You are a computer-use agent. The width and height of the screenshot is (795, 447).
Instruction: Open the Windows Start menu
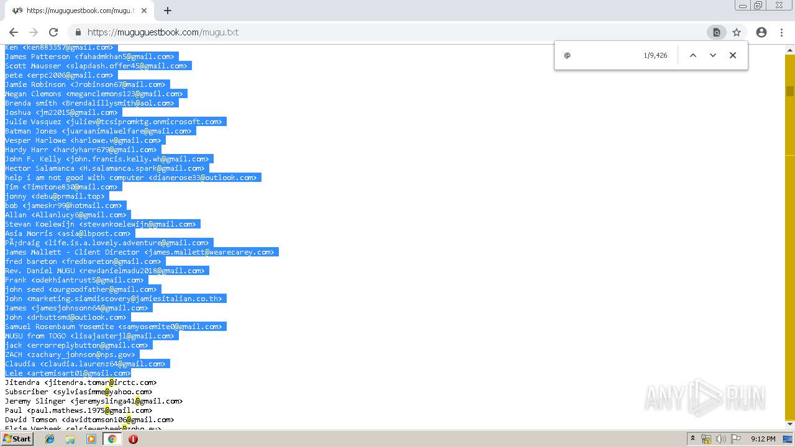pyautogui.click(x=17, y=439)
